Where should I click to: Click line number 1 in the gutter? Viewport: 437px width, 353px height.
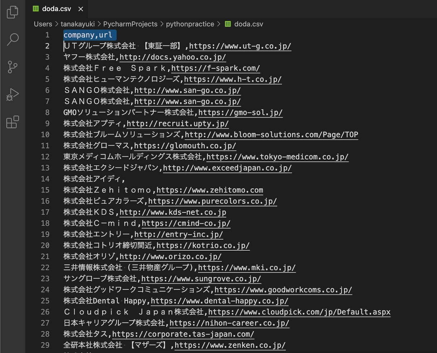point(47,35)
